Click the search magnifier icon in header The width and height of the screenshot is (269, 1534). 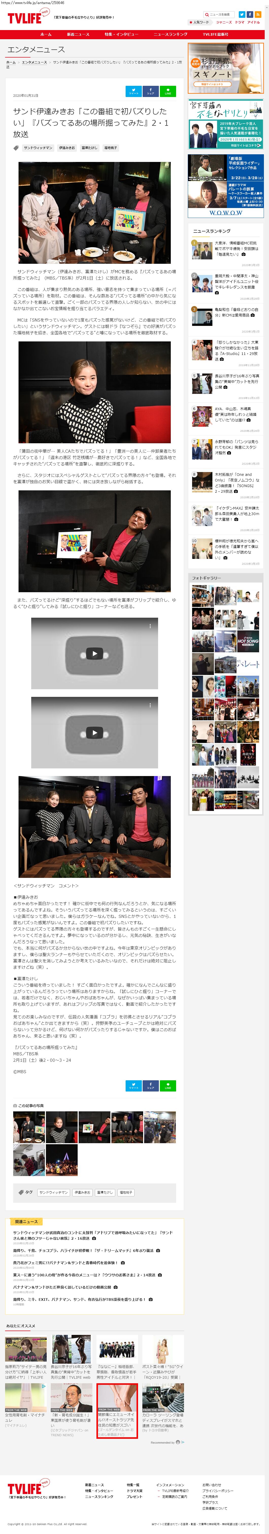point(207,14)
